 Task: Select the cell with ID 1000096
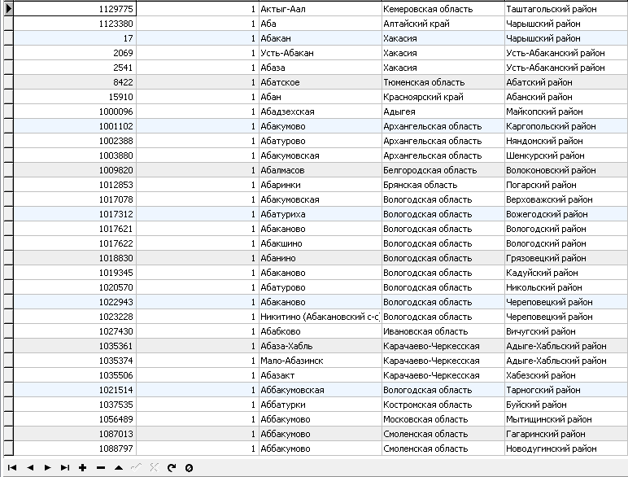tap(75, 112)
